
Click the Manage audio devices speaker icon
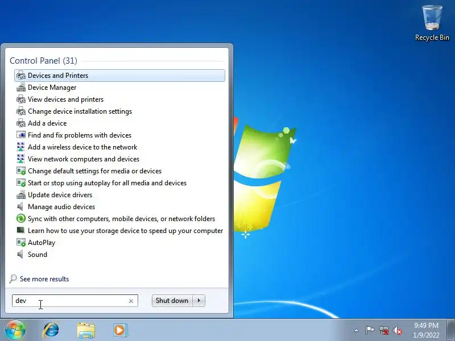[x=20, y=206]
